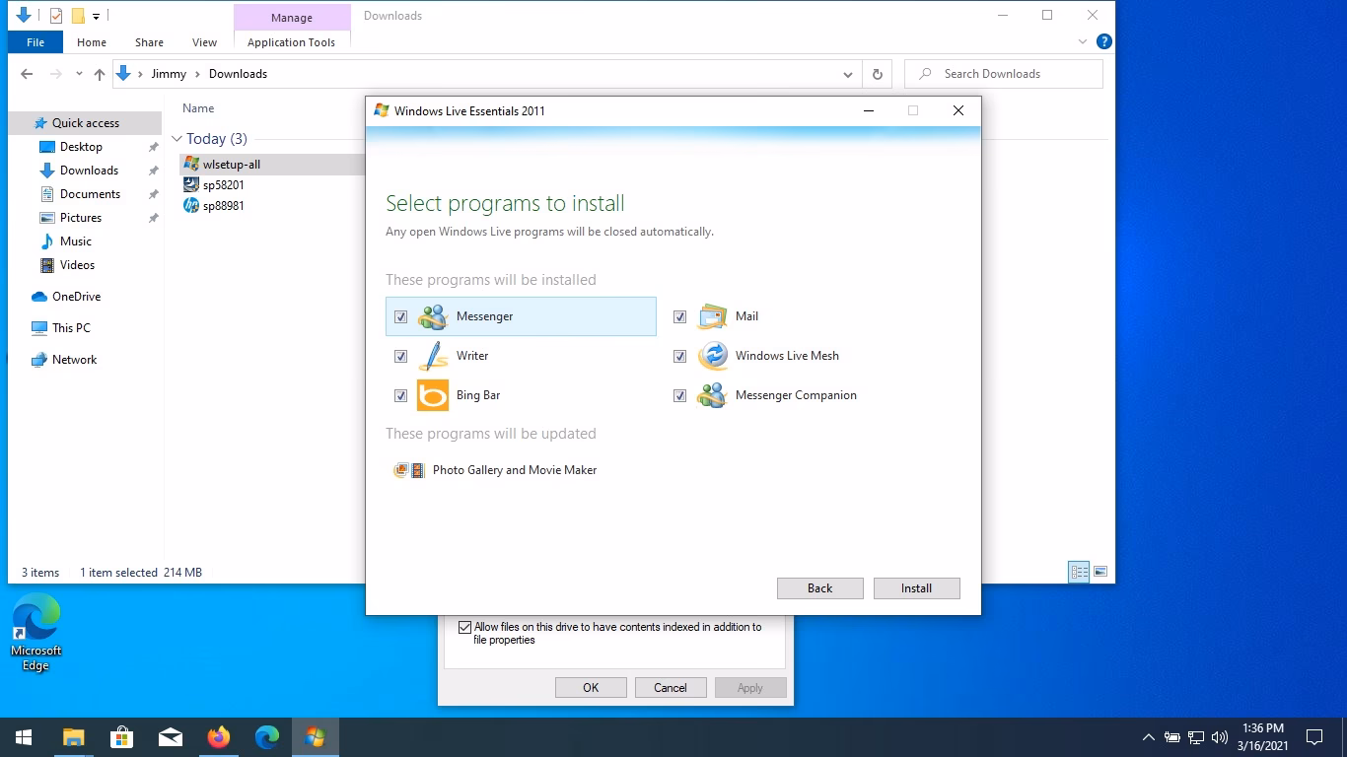This screenshot has width=1347, height=757.
Task: Switch to the View ribbon tab
Action: [204, 42]
